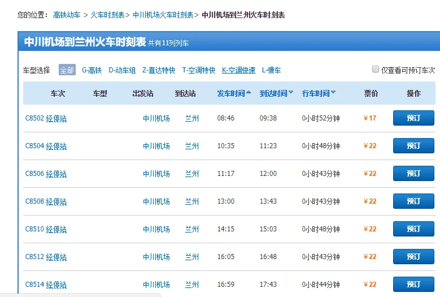Filter by T-空调特快 train type
The height and width of the screenshot is (297, 440).
[x=198, y=70]
